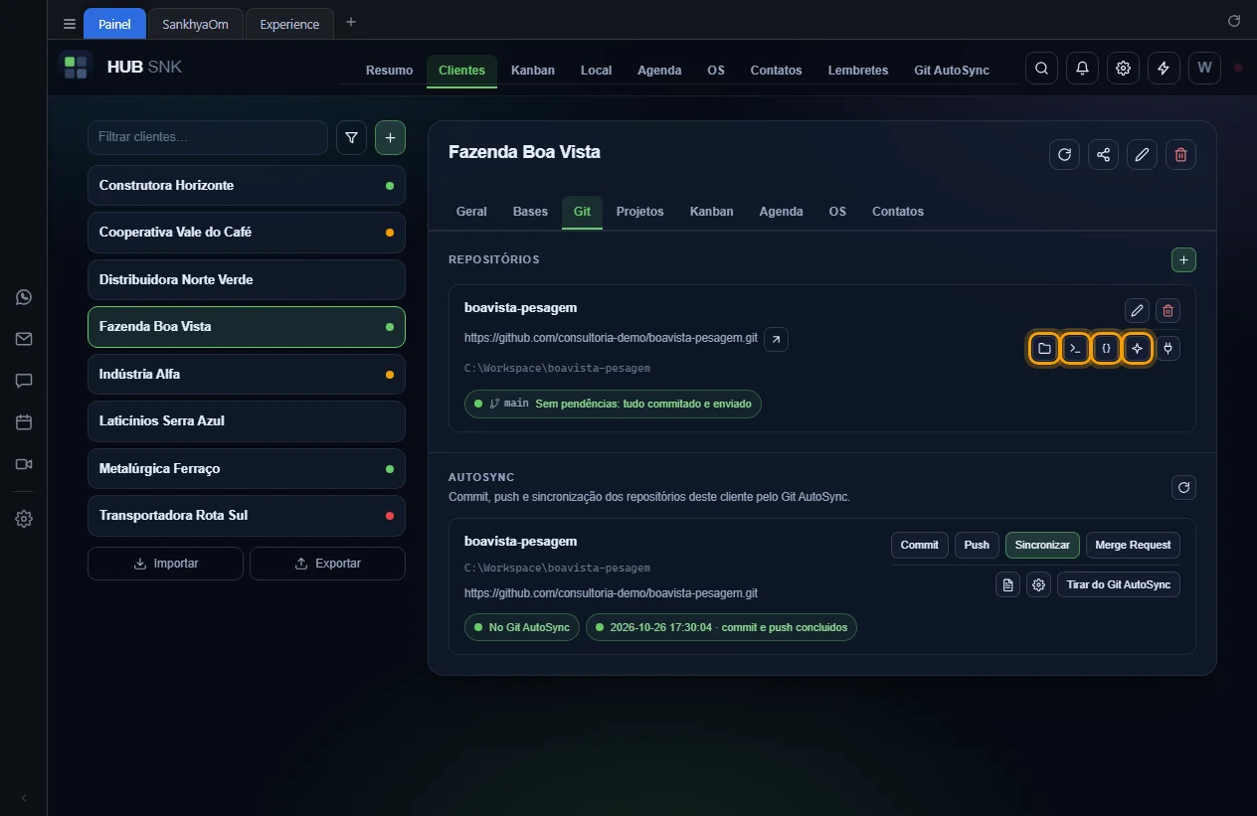Open calendar icon in left sidebar
This screenshot has width=1257, height=816.
[x=24, y=422]
